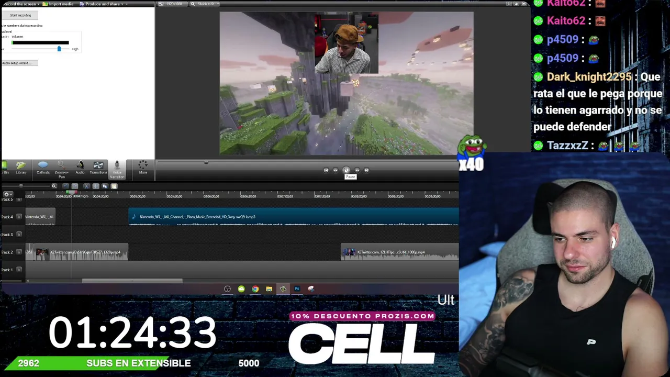Viewport: 670px width, 377px height.
Task: Open the More tools menu
Action: coord(143,168)
